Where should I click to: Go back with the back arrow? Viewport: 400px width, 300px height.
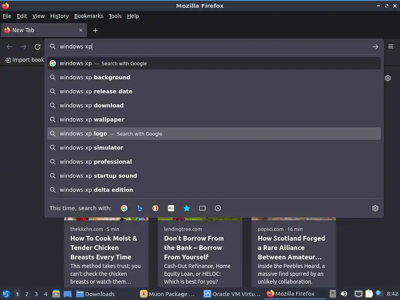pos(9,47)
